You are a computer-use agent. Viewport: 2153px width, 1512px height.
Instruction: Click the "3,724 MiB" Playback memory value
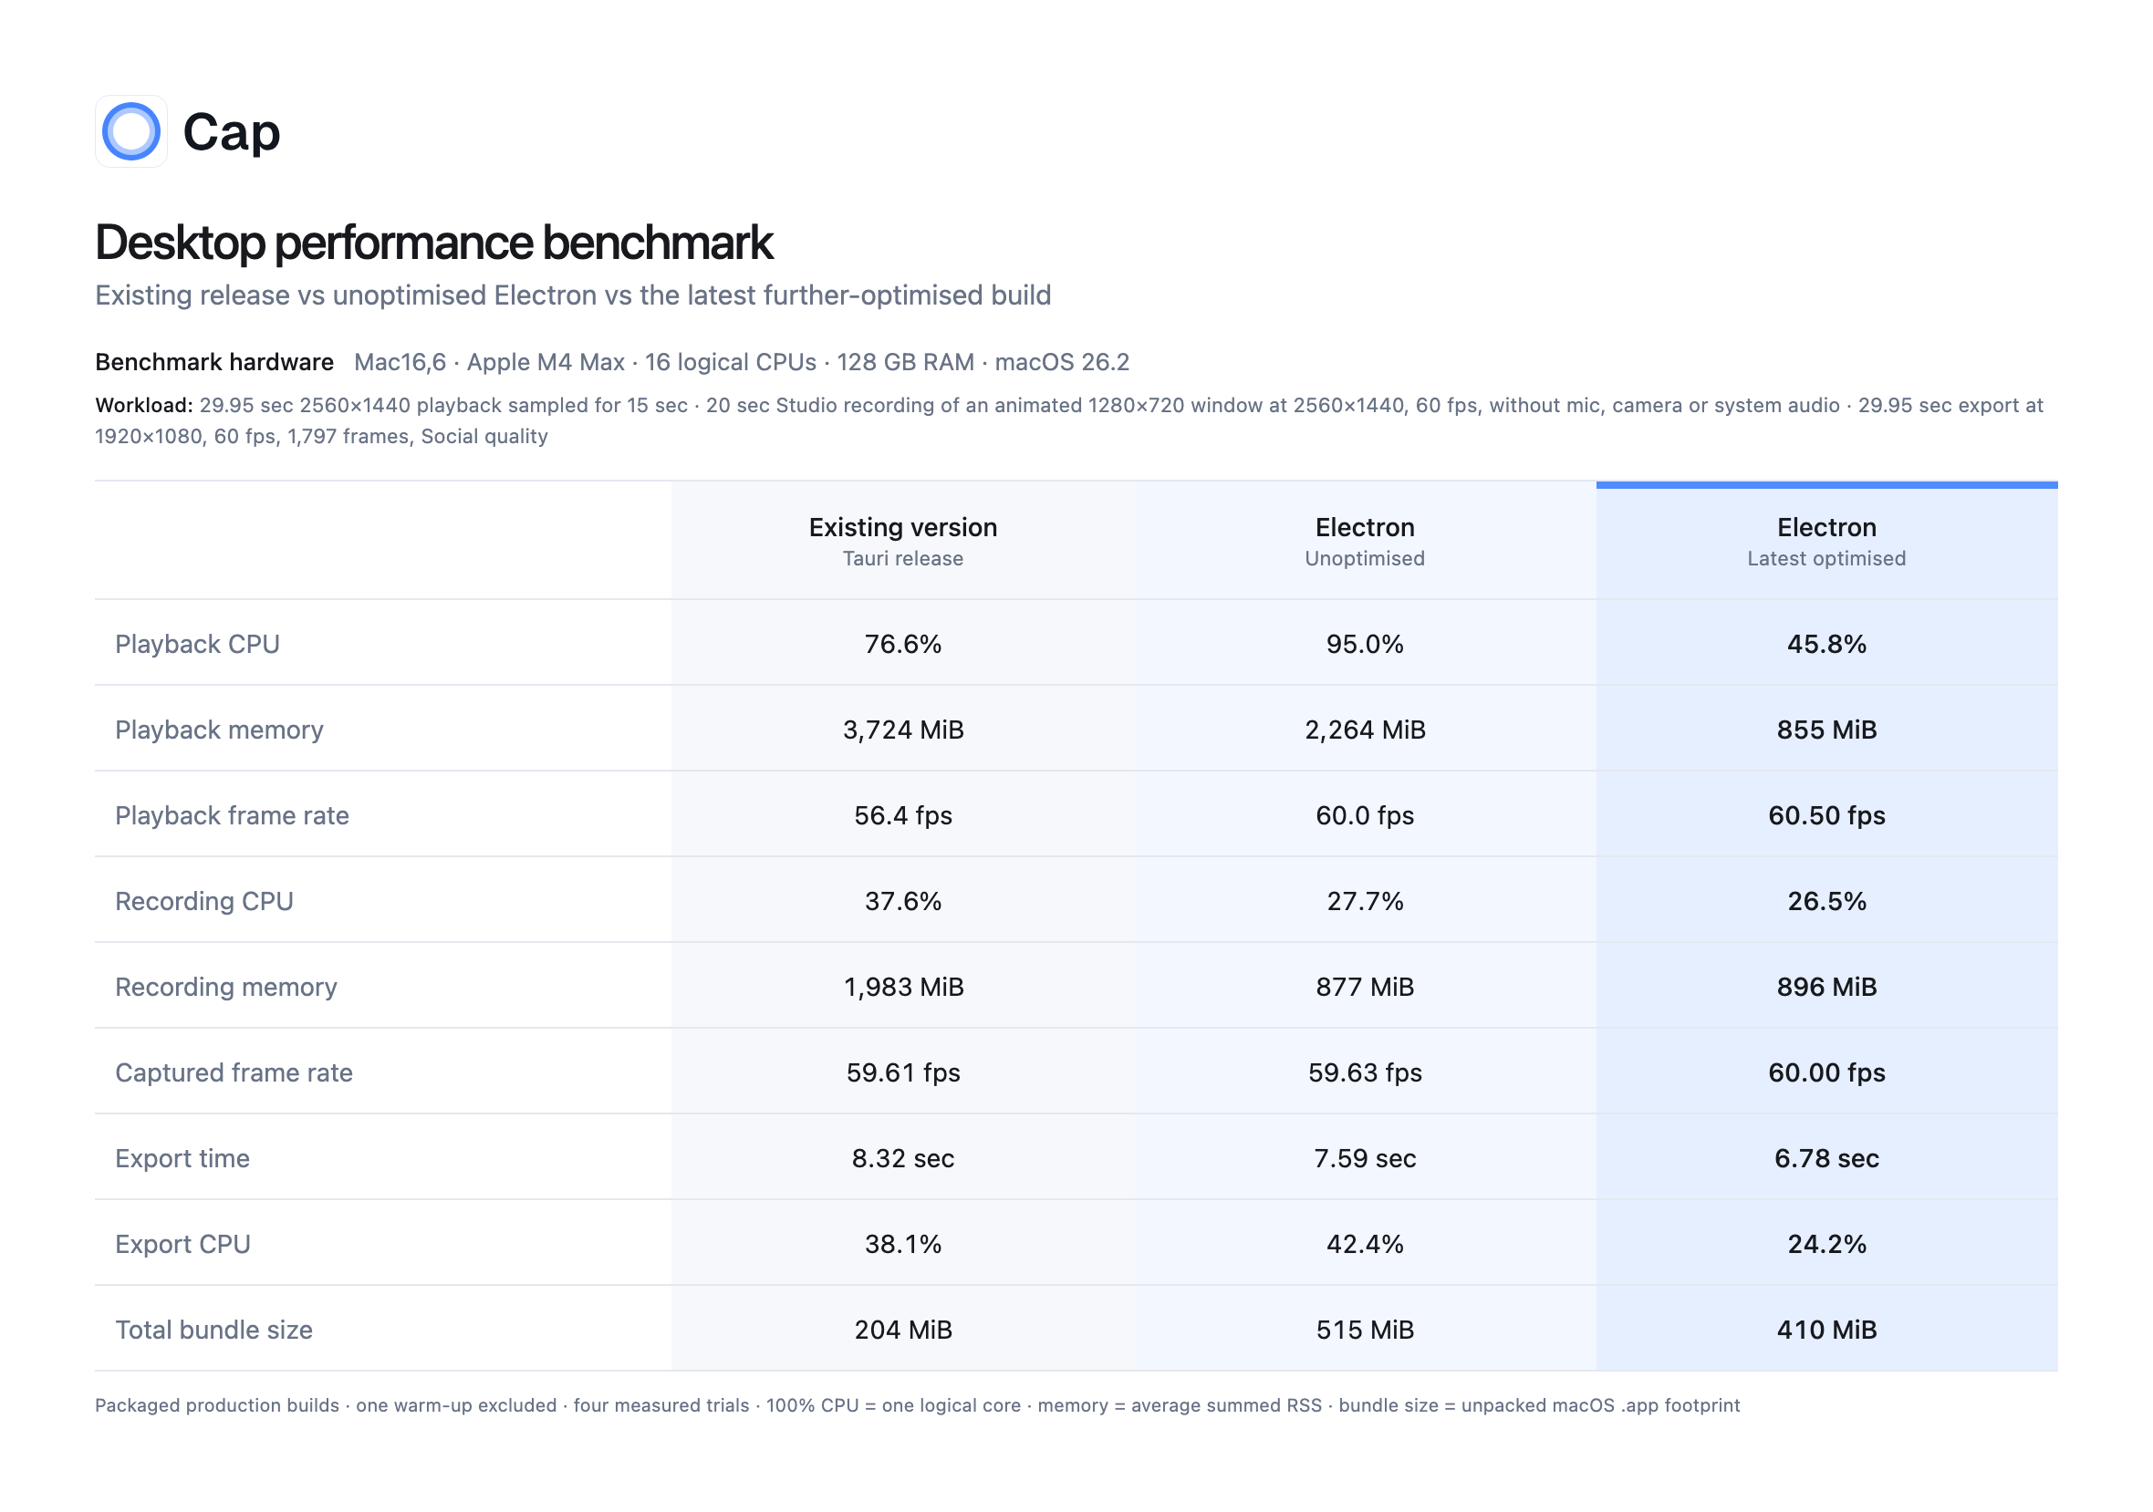click(903, 730)
